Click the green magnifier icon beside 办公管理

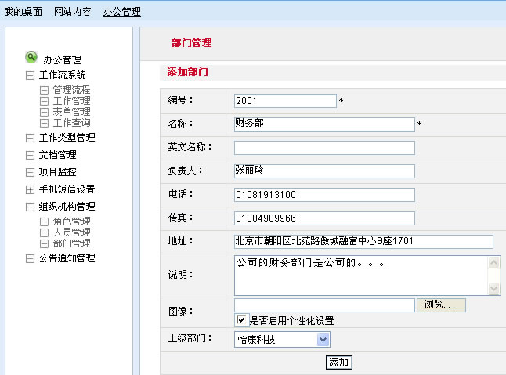coord(31,57)
